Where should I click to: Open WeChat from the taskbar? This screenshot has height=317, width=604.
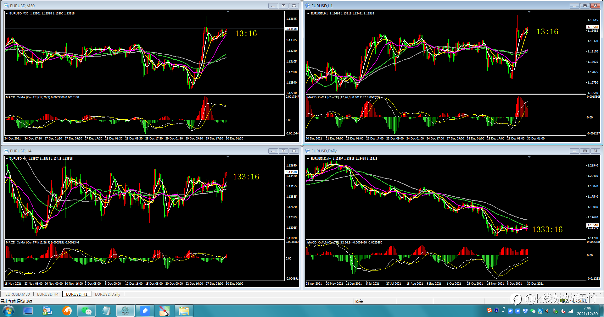[x=86, y=311]
